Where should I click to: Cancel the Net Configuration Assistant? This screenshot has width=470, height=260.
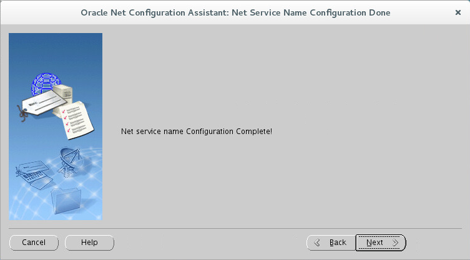coord(34,243)
